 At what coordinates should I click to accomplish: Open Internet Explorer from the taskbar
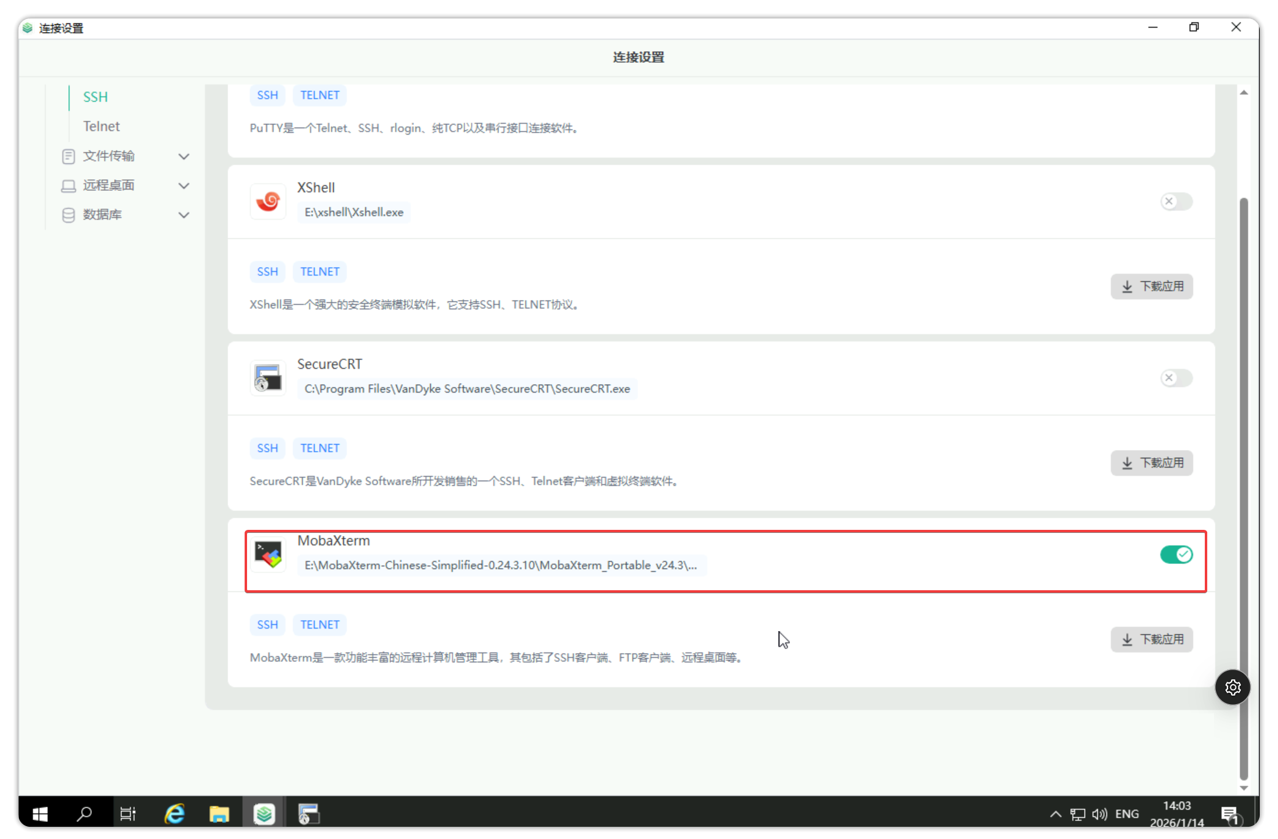[x=174, y=814]
